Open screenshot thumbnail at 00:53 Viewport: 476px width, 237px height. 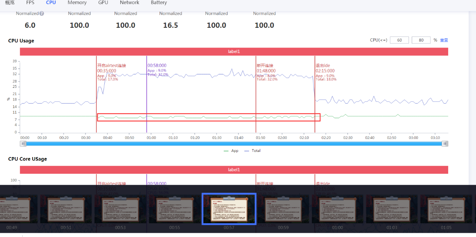click(x=120, y=209)
